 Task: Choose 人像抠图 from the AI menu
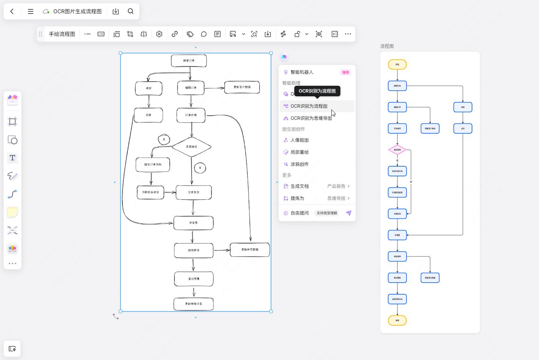[x=300, y=140]
